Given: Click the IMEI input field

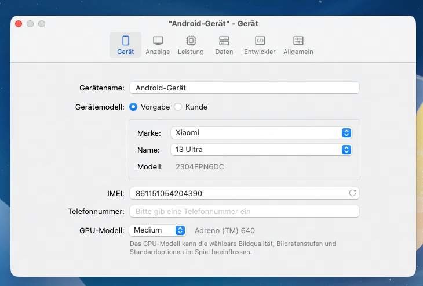Looking at the screenshot, I should point(245,193).
